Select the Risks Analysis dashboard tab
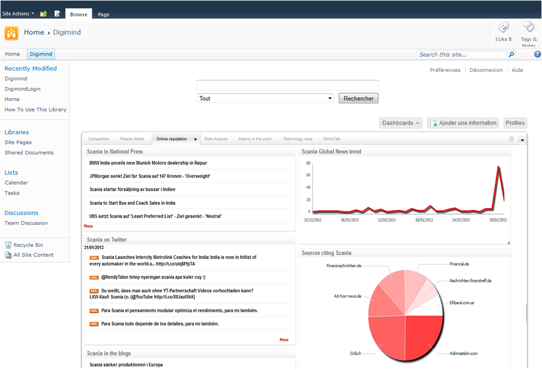This screenshot has width=542, height=370. click(x=216, y=139)
